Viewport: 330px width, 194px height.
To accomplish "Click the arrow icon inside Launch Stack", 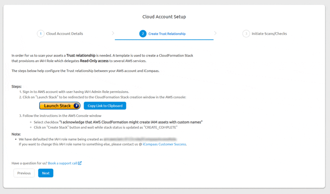I will pos(76,105).
